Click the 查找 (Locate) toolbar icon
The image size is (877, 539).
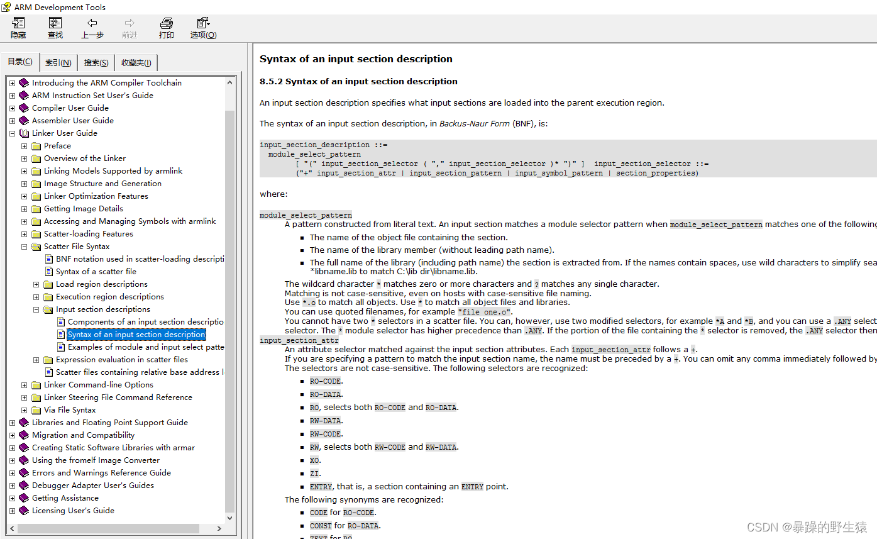pyautogui.click(x=55, y=28)
